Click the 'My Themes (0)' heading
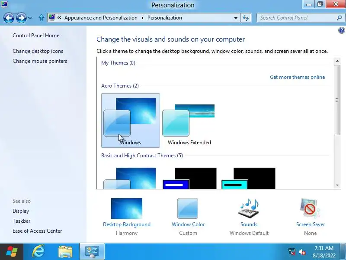 118,63
